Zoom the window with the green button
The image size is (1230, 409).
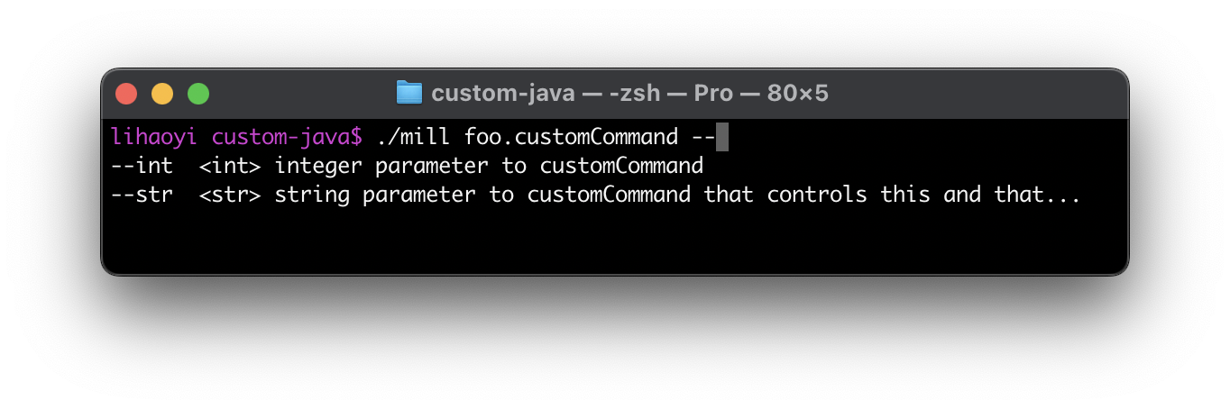tap(198, 94)
